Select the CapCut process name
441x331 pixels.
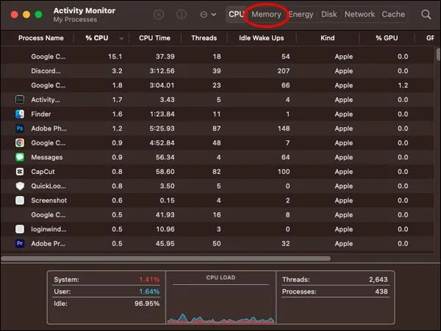click(x=43, y=172)
